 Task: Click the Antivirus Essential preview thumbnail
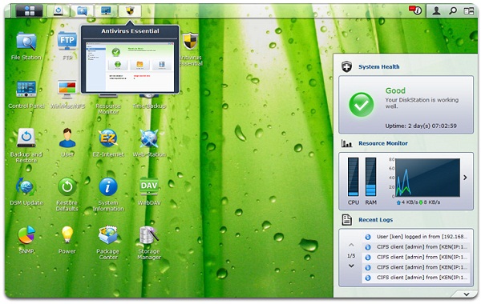pos(130,67)
